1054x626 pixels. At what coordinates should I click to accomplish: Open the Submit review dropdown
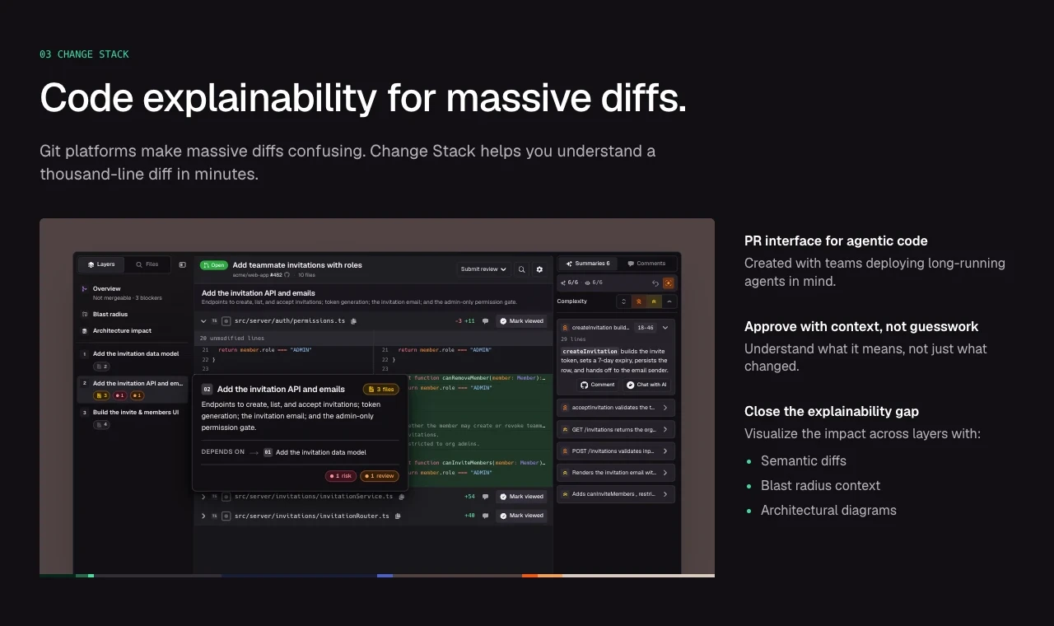click(483, 269)
